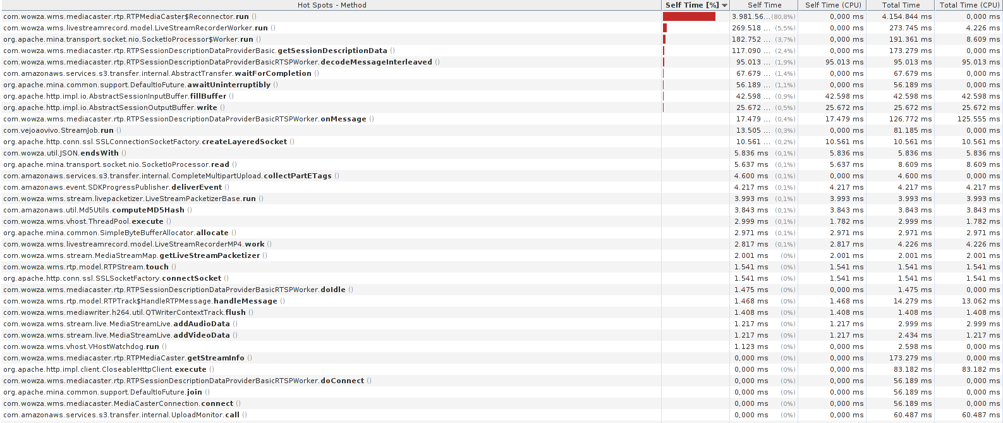The height and width of the screenshot is (423, 1003).
Task: Select LiveStreamRecorderWorker.run method row
Action: 501,28
